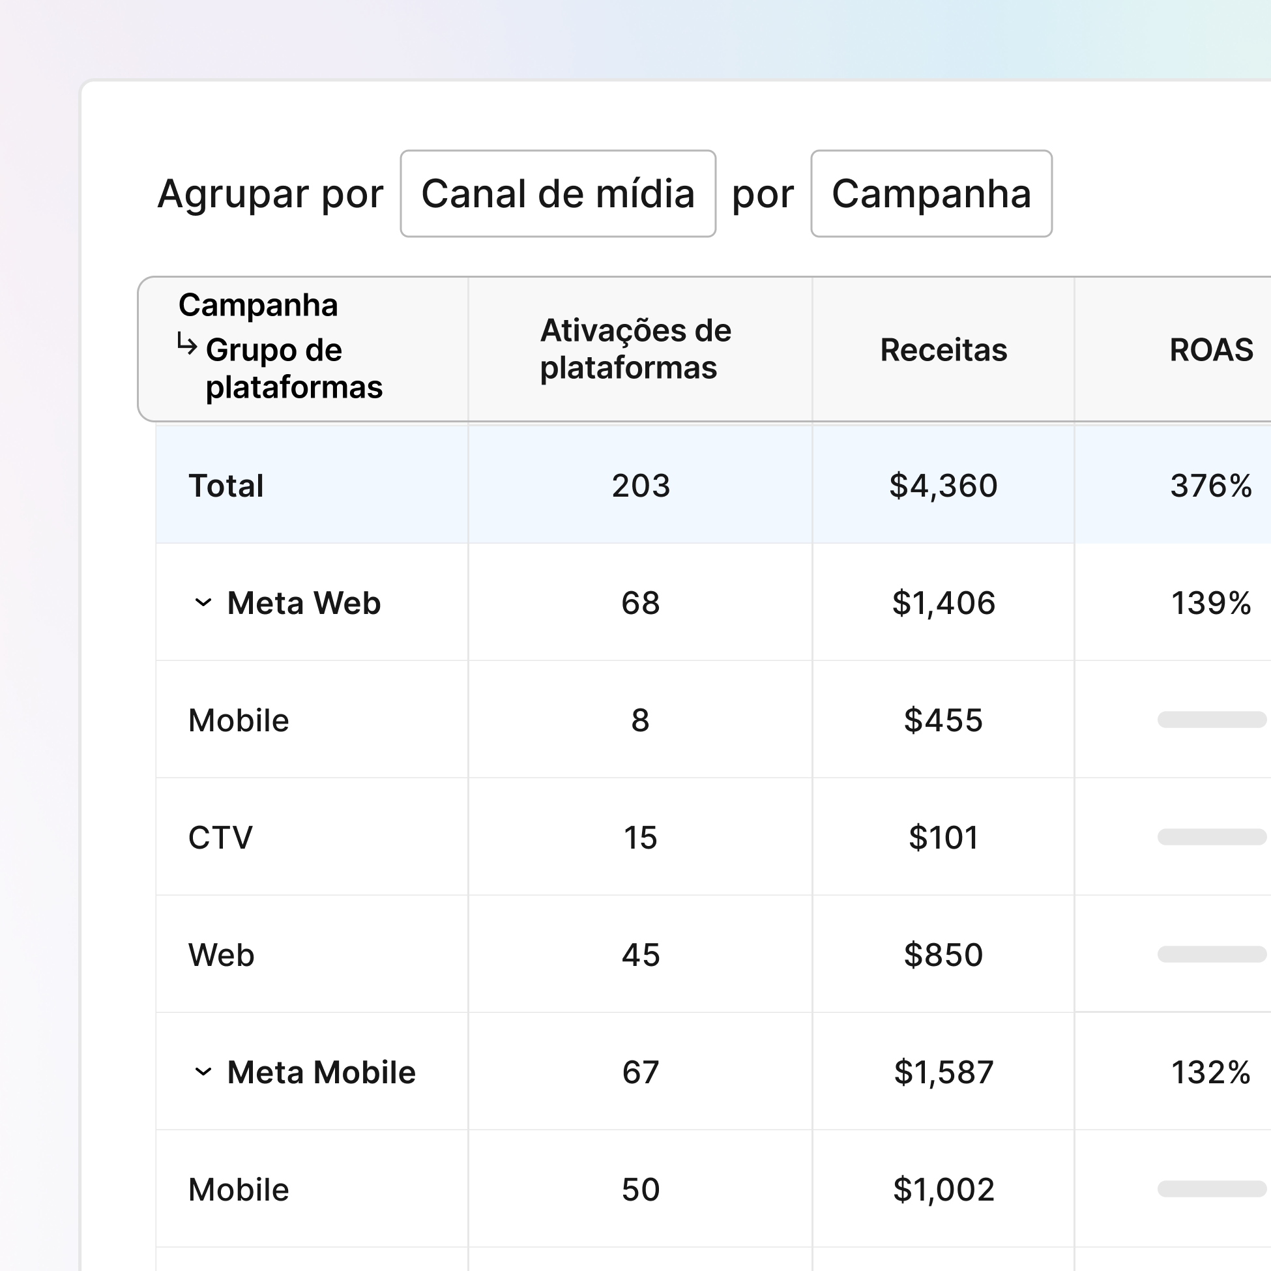Click the $4,360 total revenue cell
Image resolution: width=1271 pixels, height=1271 pixels.
[942, 486]
